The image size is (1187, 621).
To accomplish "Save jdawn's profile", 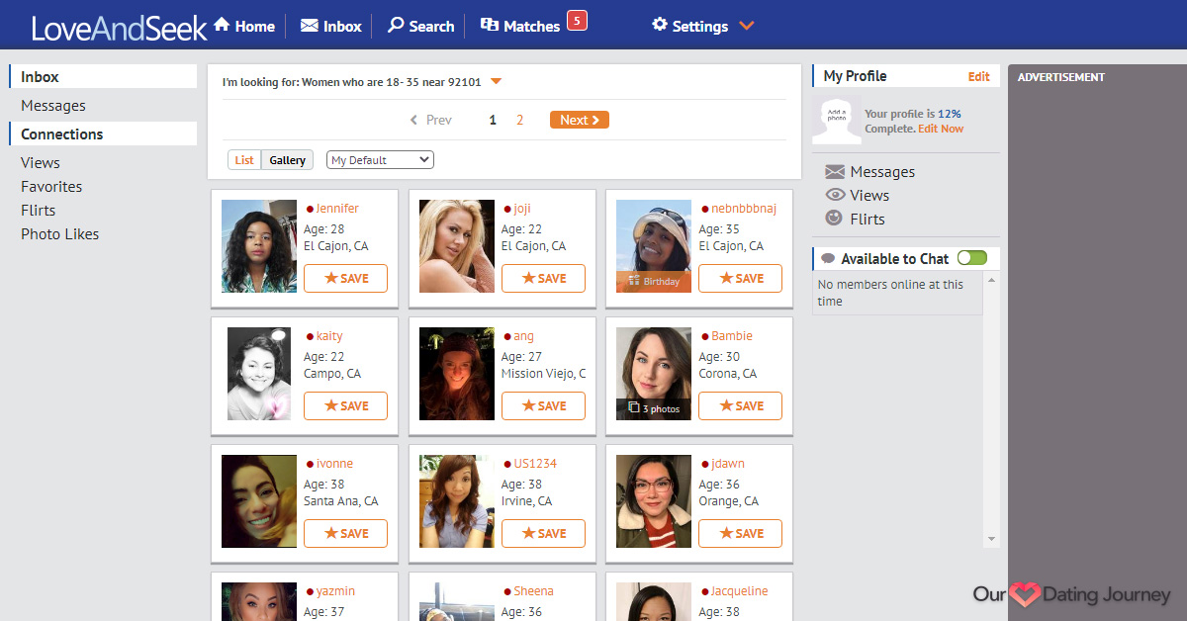I will pos(740,534).
